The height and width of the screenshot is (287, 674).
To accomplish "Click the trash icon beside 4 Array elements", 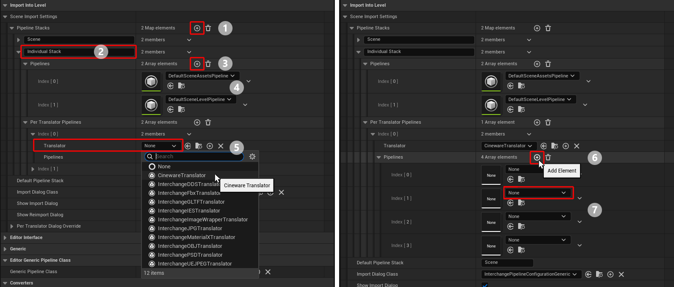I will click(x=548, y=157).
